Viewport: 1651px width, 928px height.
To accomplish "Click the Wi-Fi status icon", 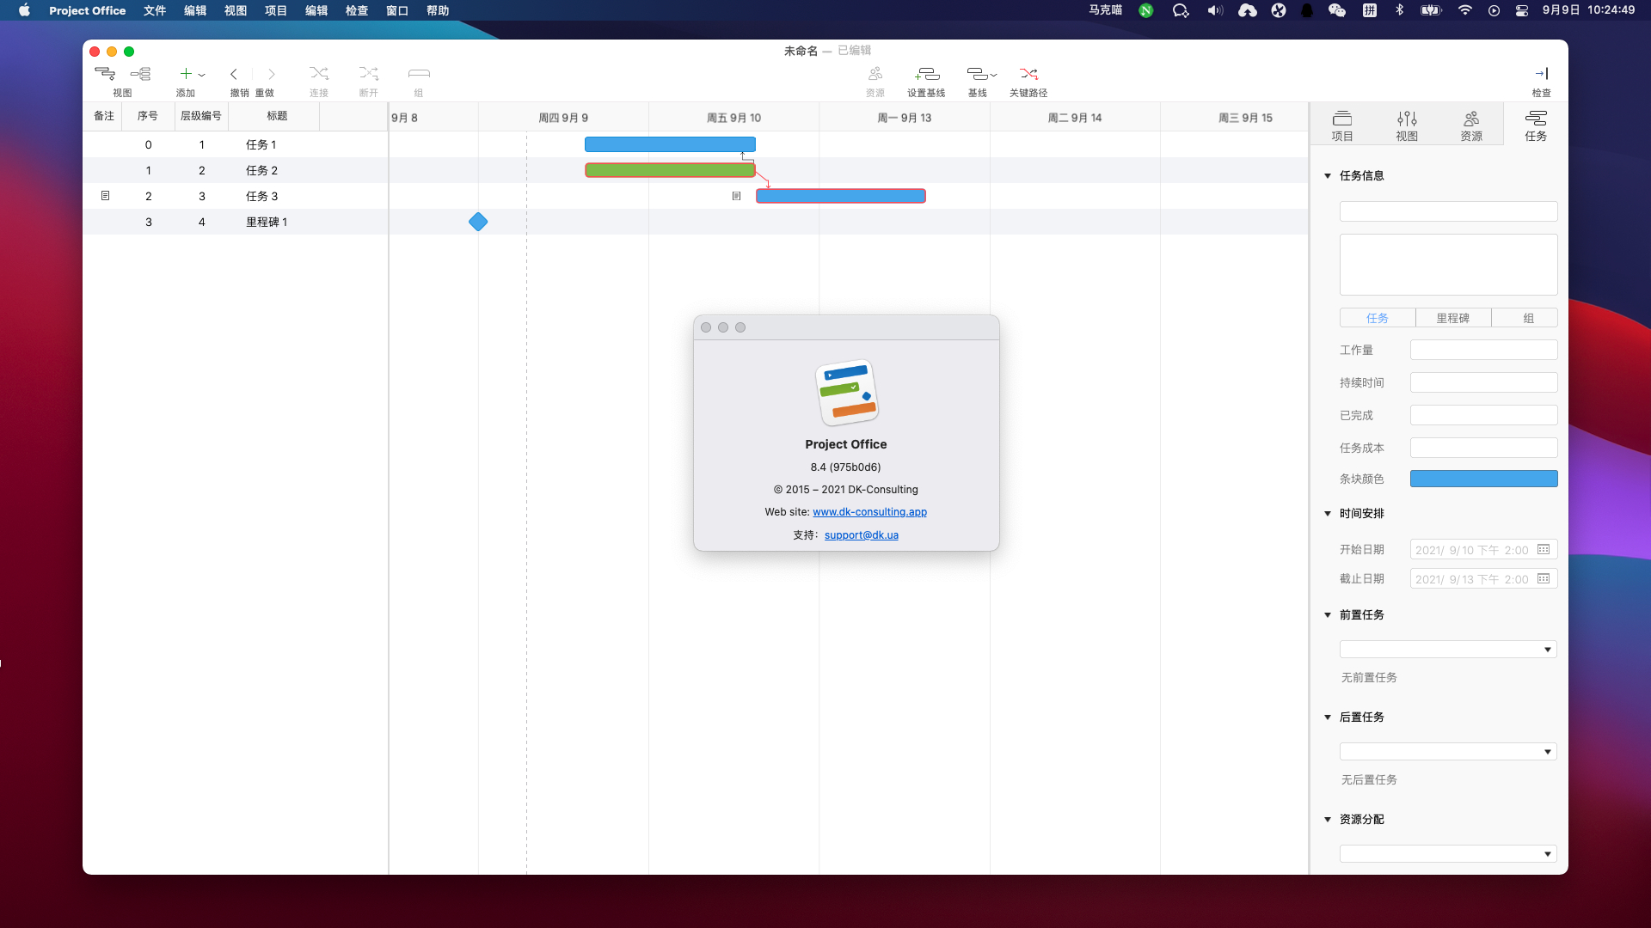I will 1465,10.
